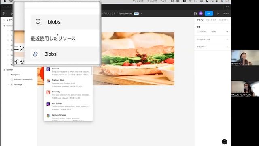Click the help question mark button
Image resolution: width=259 pixels, height=146 pixels.
tap(224, 142)
